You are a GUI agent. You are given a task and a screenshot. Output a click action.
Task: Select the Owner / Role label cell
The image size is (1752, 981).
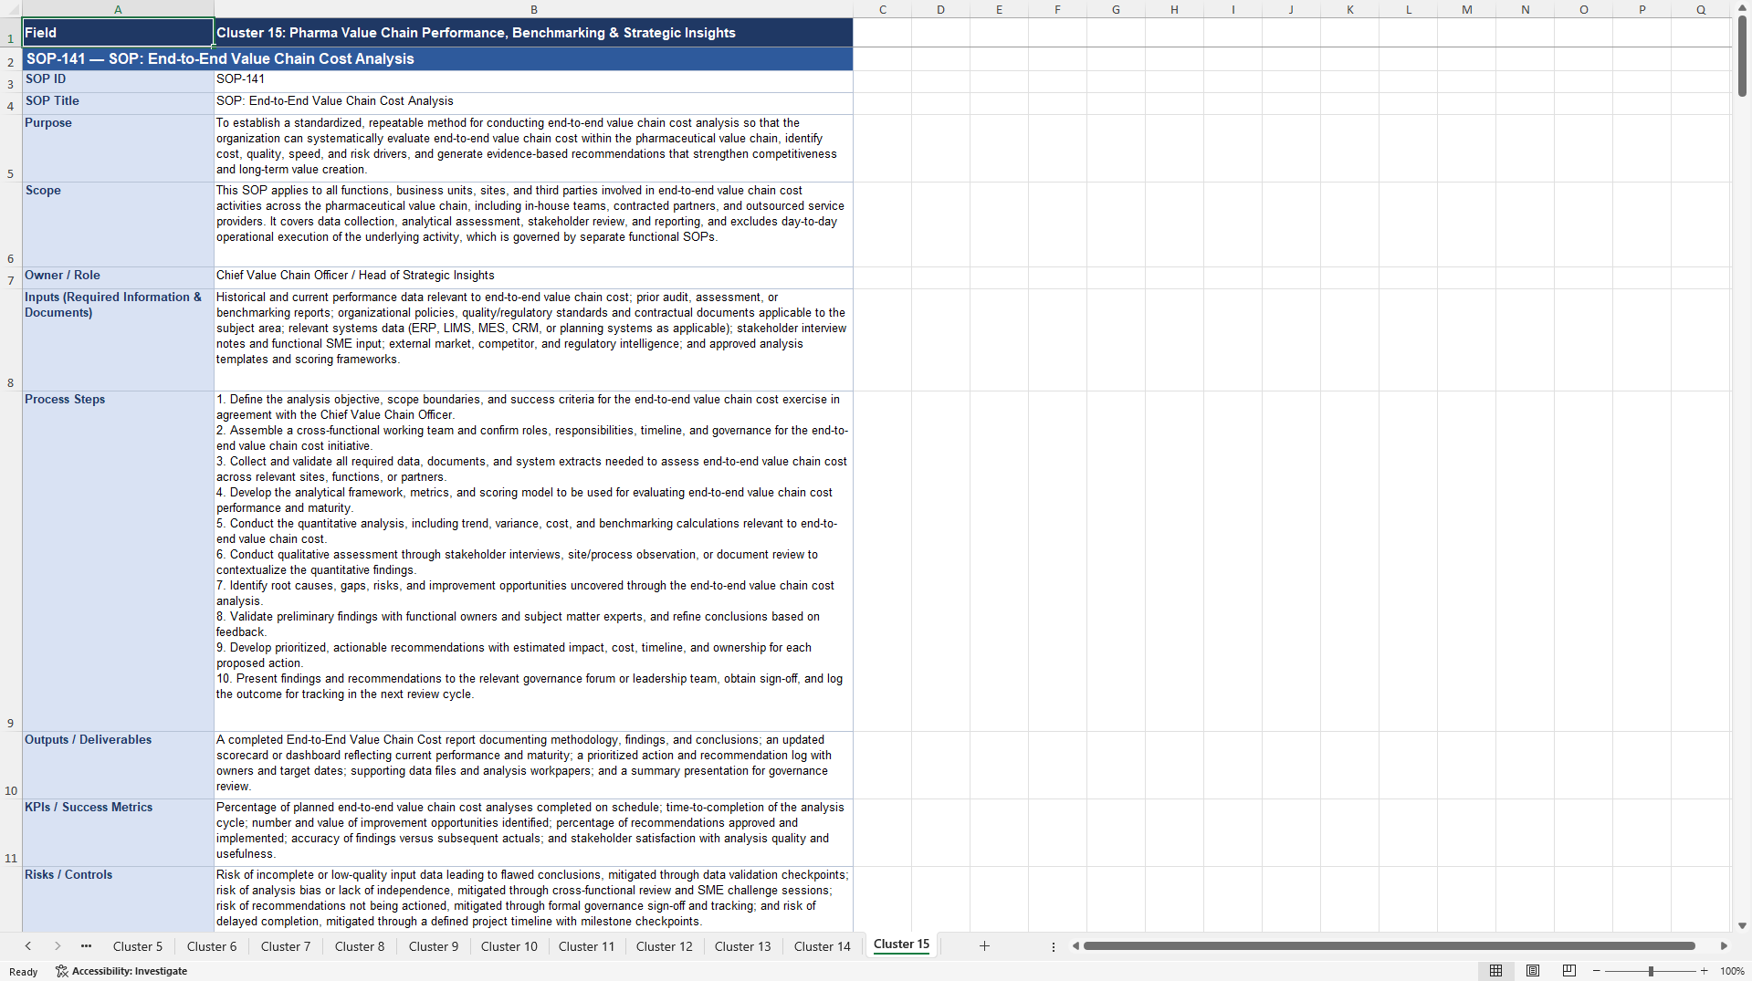[118, 277]
